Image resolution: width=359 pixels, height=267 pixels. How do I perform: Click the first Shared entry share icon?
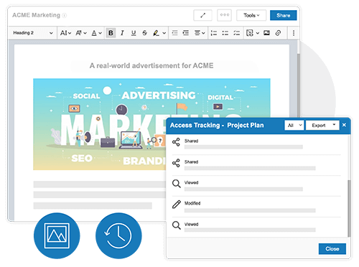coord(176,142)
